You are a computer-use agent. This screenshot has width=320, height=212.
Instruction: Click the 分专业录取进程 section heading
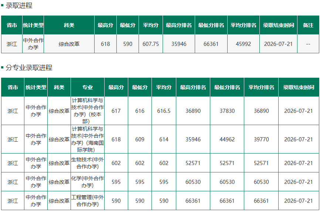29,67
